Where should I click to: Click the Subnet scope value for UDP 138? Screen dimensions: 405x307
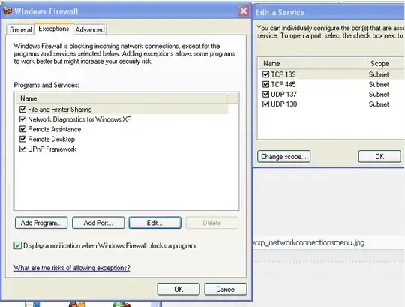[x=379, y=104]
